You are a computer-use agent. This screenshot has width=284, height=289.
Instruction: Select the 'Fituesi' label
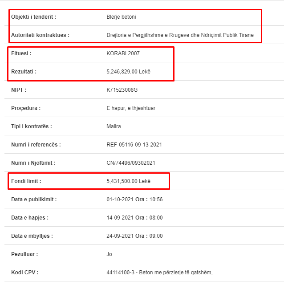coord(21,53)
